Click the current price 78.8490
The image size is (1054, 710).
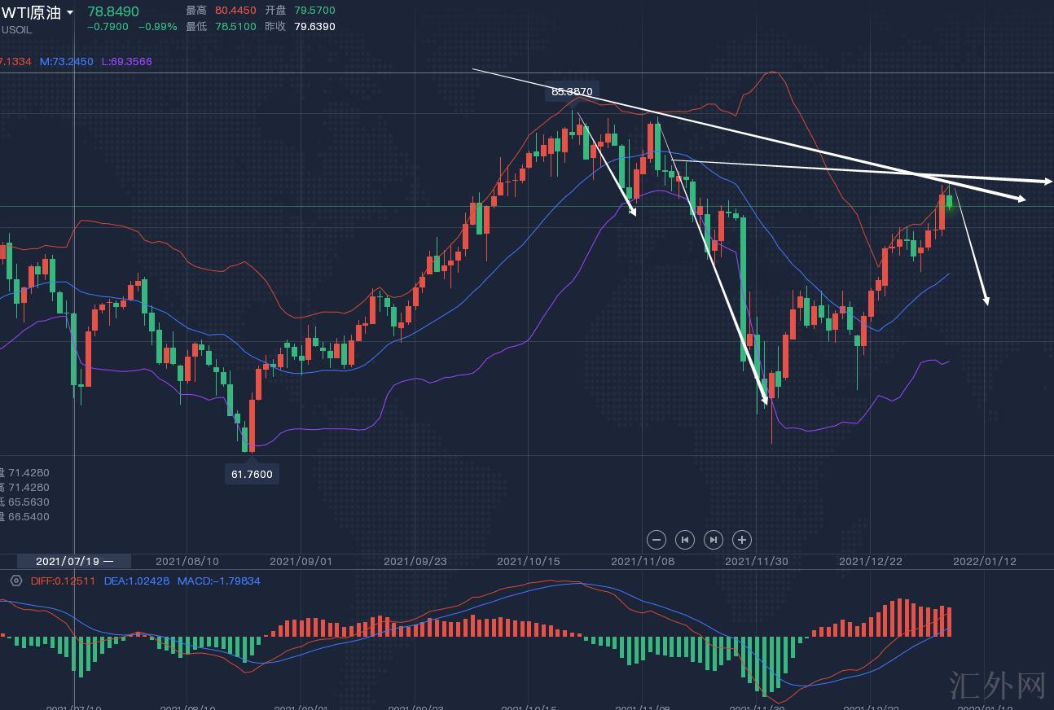point(113,11)
